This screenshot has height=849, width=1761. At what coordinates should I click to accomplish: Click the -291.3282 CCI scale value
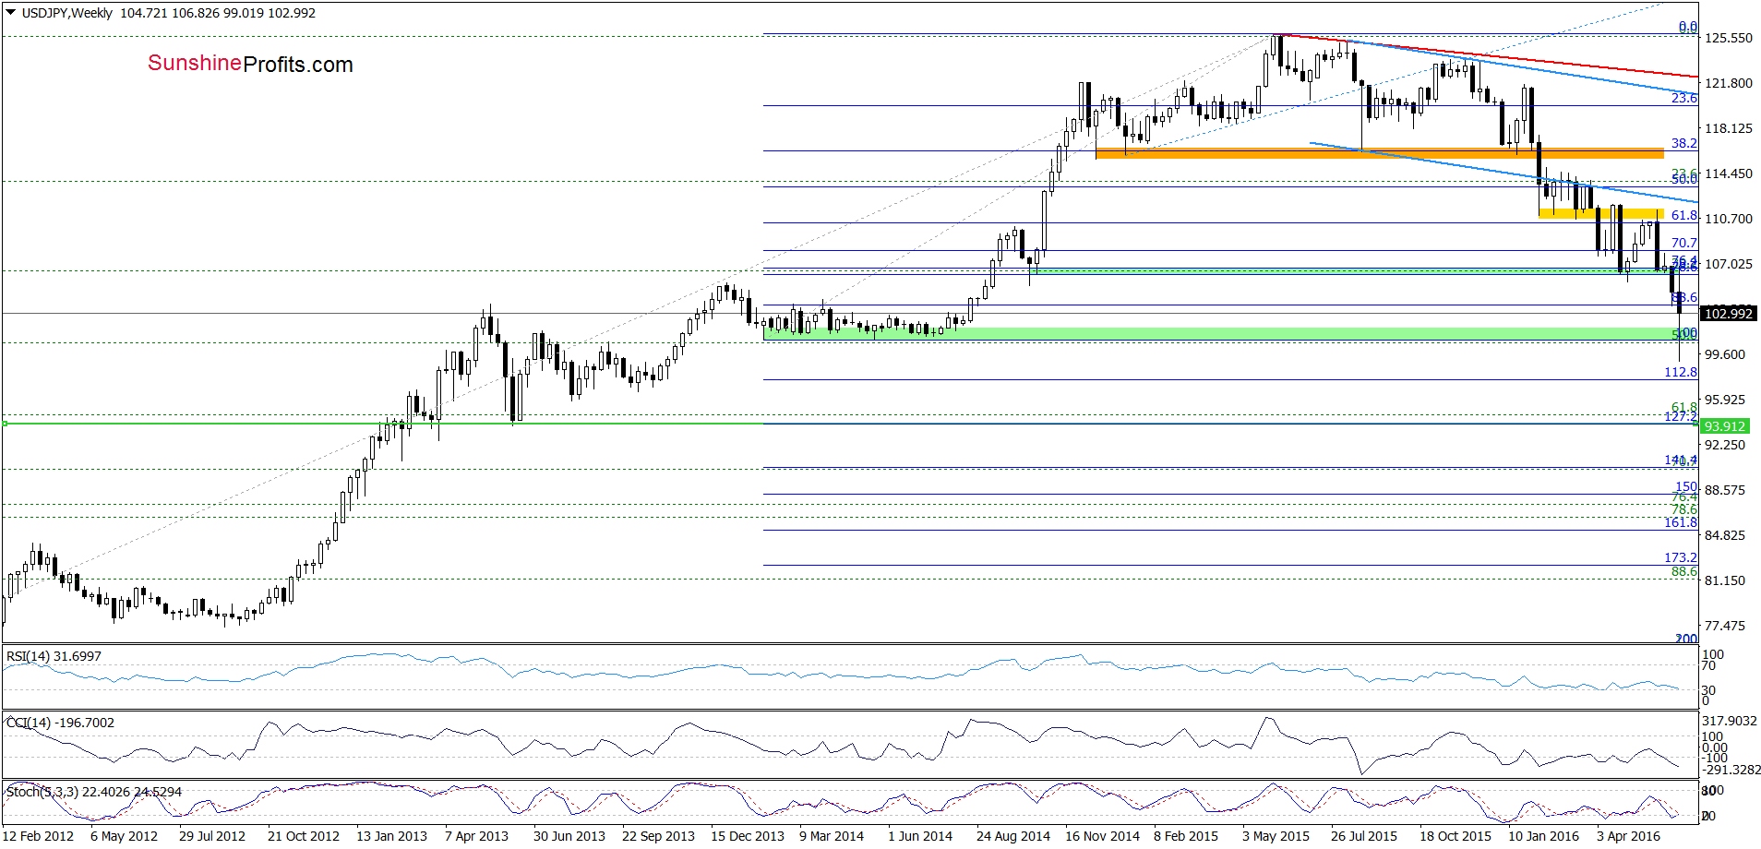pyautogui.click(x=1731, y=770)
